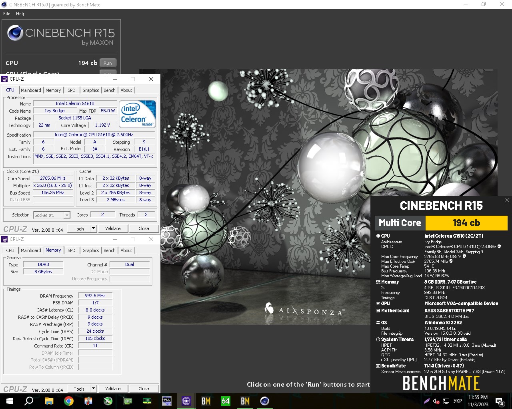Click Multiplier value x 26.0 (16.0 - 26.0)
Viewport: 512px width, 409px height.
pyautogui.click(x=53, y=185)
